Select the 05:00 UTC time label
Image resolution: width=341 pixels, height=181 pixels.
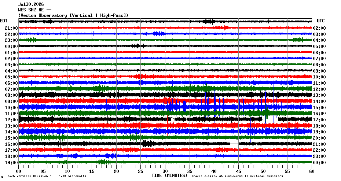(x=319, y=47)
